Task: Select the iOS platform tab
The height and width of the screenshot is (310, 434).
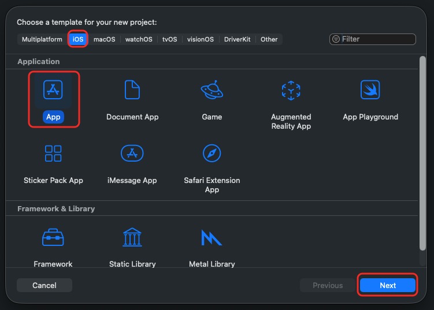Action: [78, 39]
